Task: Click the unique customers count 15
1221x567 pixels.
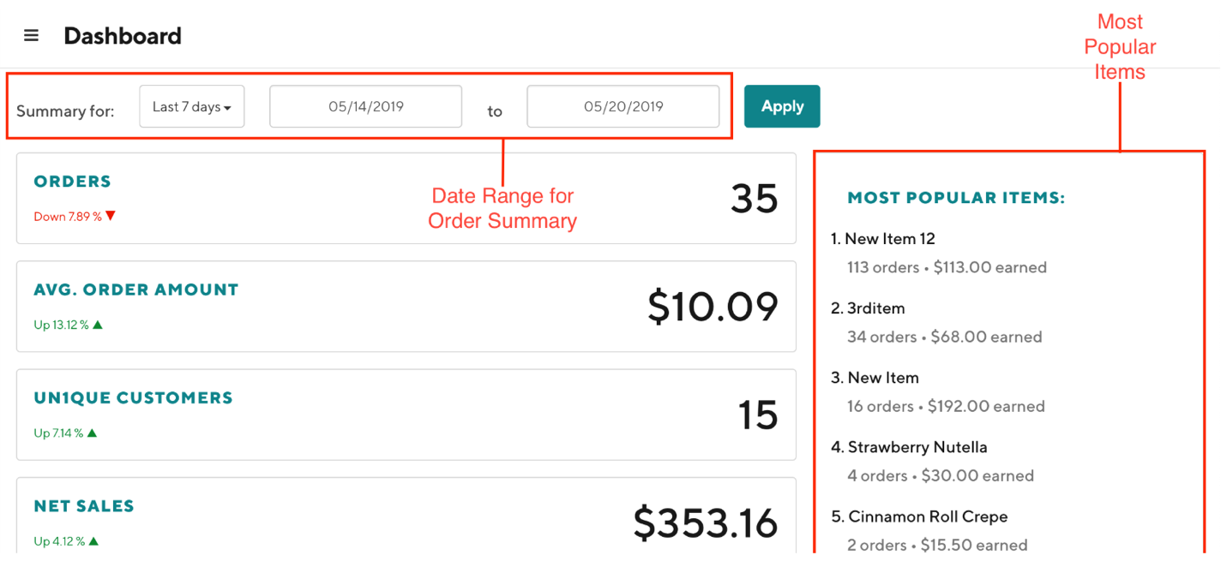Action: 758,415
